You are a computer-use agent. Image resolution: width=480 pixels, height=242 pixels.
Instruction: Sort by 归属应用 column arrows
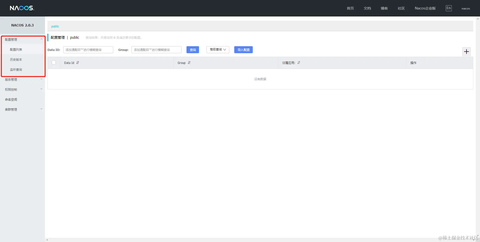(x=299, y=63)
